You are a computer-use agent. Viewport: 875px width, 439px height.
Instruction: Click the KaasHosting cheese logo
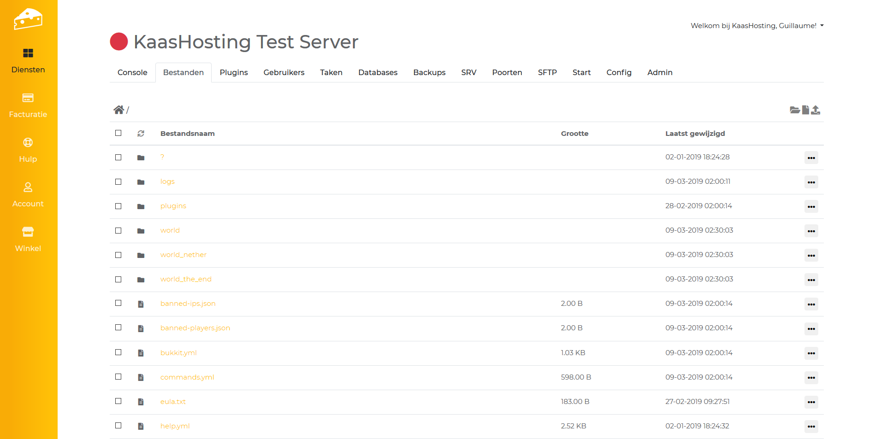pos(28,19)
